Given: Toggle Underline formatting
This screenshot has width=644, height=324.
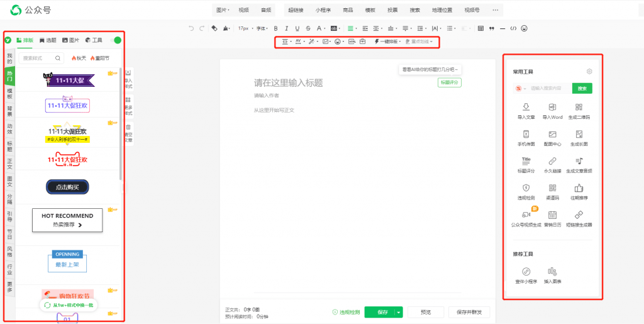Looking at the screenshot, I should [297, 28].
